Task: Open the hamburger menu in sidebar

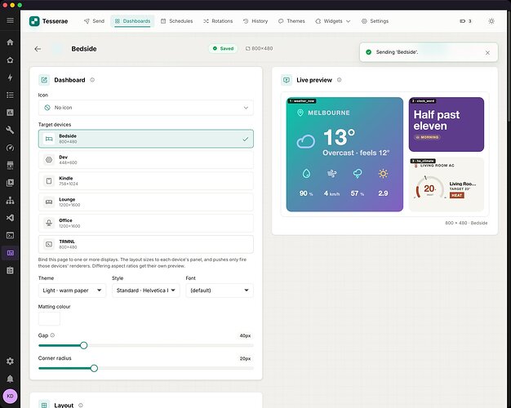Action: (x=10, y=20)
